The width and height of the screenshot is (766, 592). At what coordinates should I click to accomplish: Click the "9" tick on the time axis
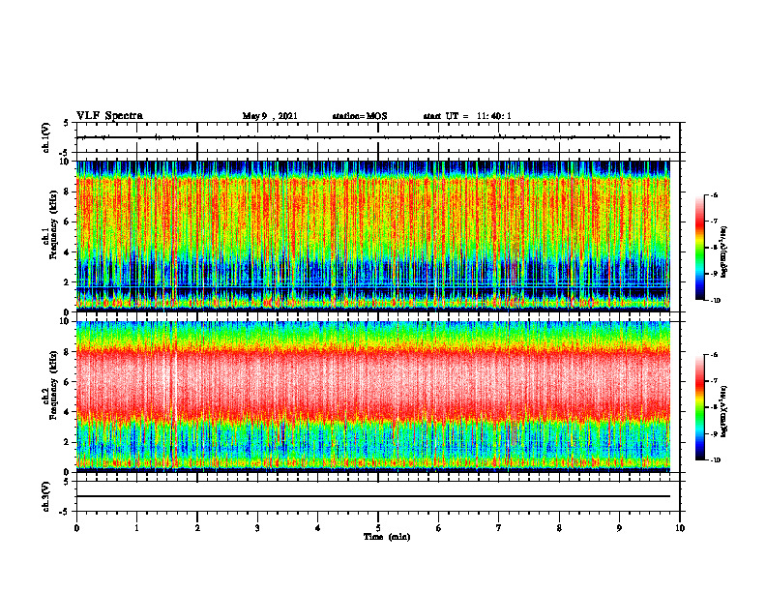point(619,528)
